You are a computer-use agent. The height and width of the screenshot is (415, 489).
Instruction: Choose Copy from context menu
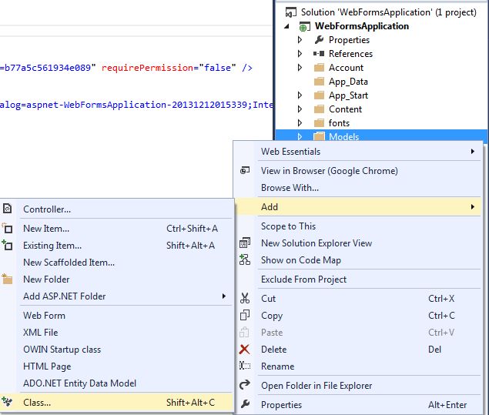point(358,315)
